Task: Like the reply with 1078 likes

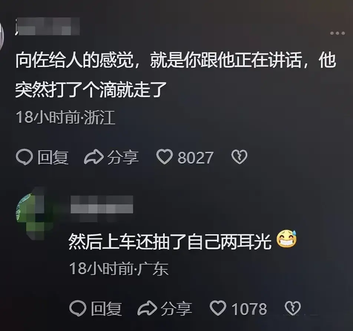Action: tap(218, 308)
